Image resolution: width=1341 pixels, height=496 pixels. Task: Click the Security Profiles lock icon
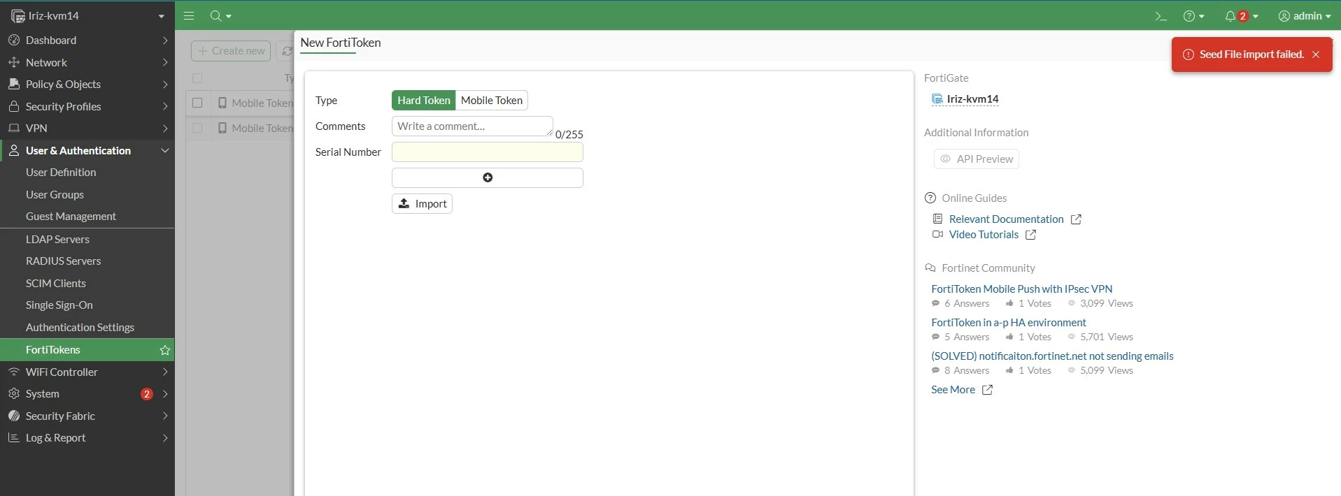(13, 106)
